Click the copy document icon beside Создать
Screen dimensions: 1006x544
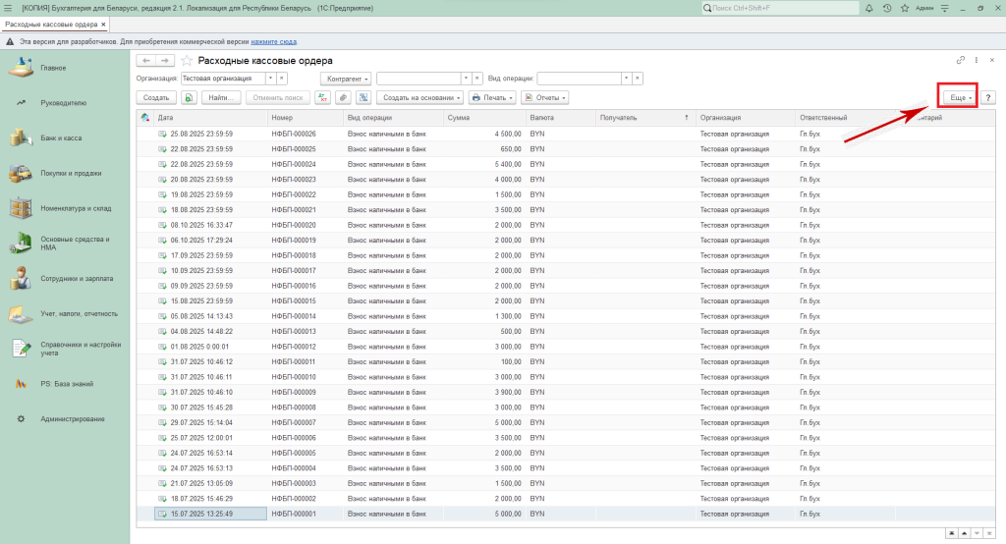tap(188, 97)
